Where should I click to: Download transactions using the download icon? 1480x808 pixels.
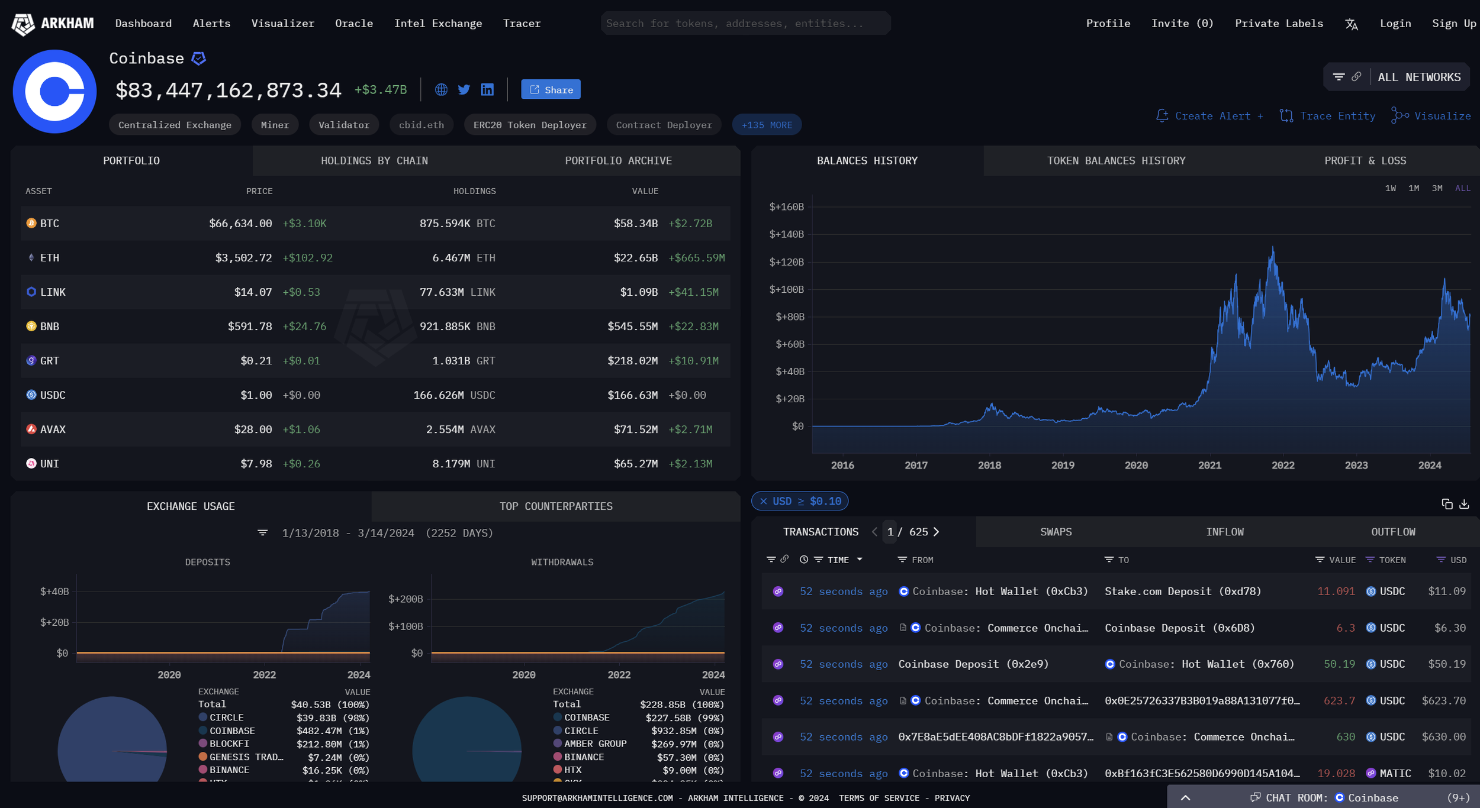tap(1464, 504)
